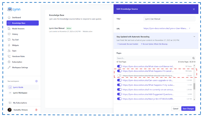The width and height of the screenshot is (203, 117).
Task: Click the Widgets icon in sidebar
Action: click(x=9, y=45)
